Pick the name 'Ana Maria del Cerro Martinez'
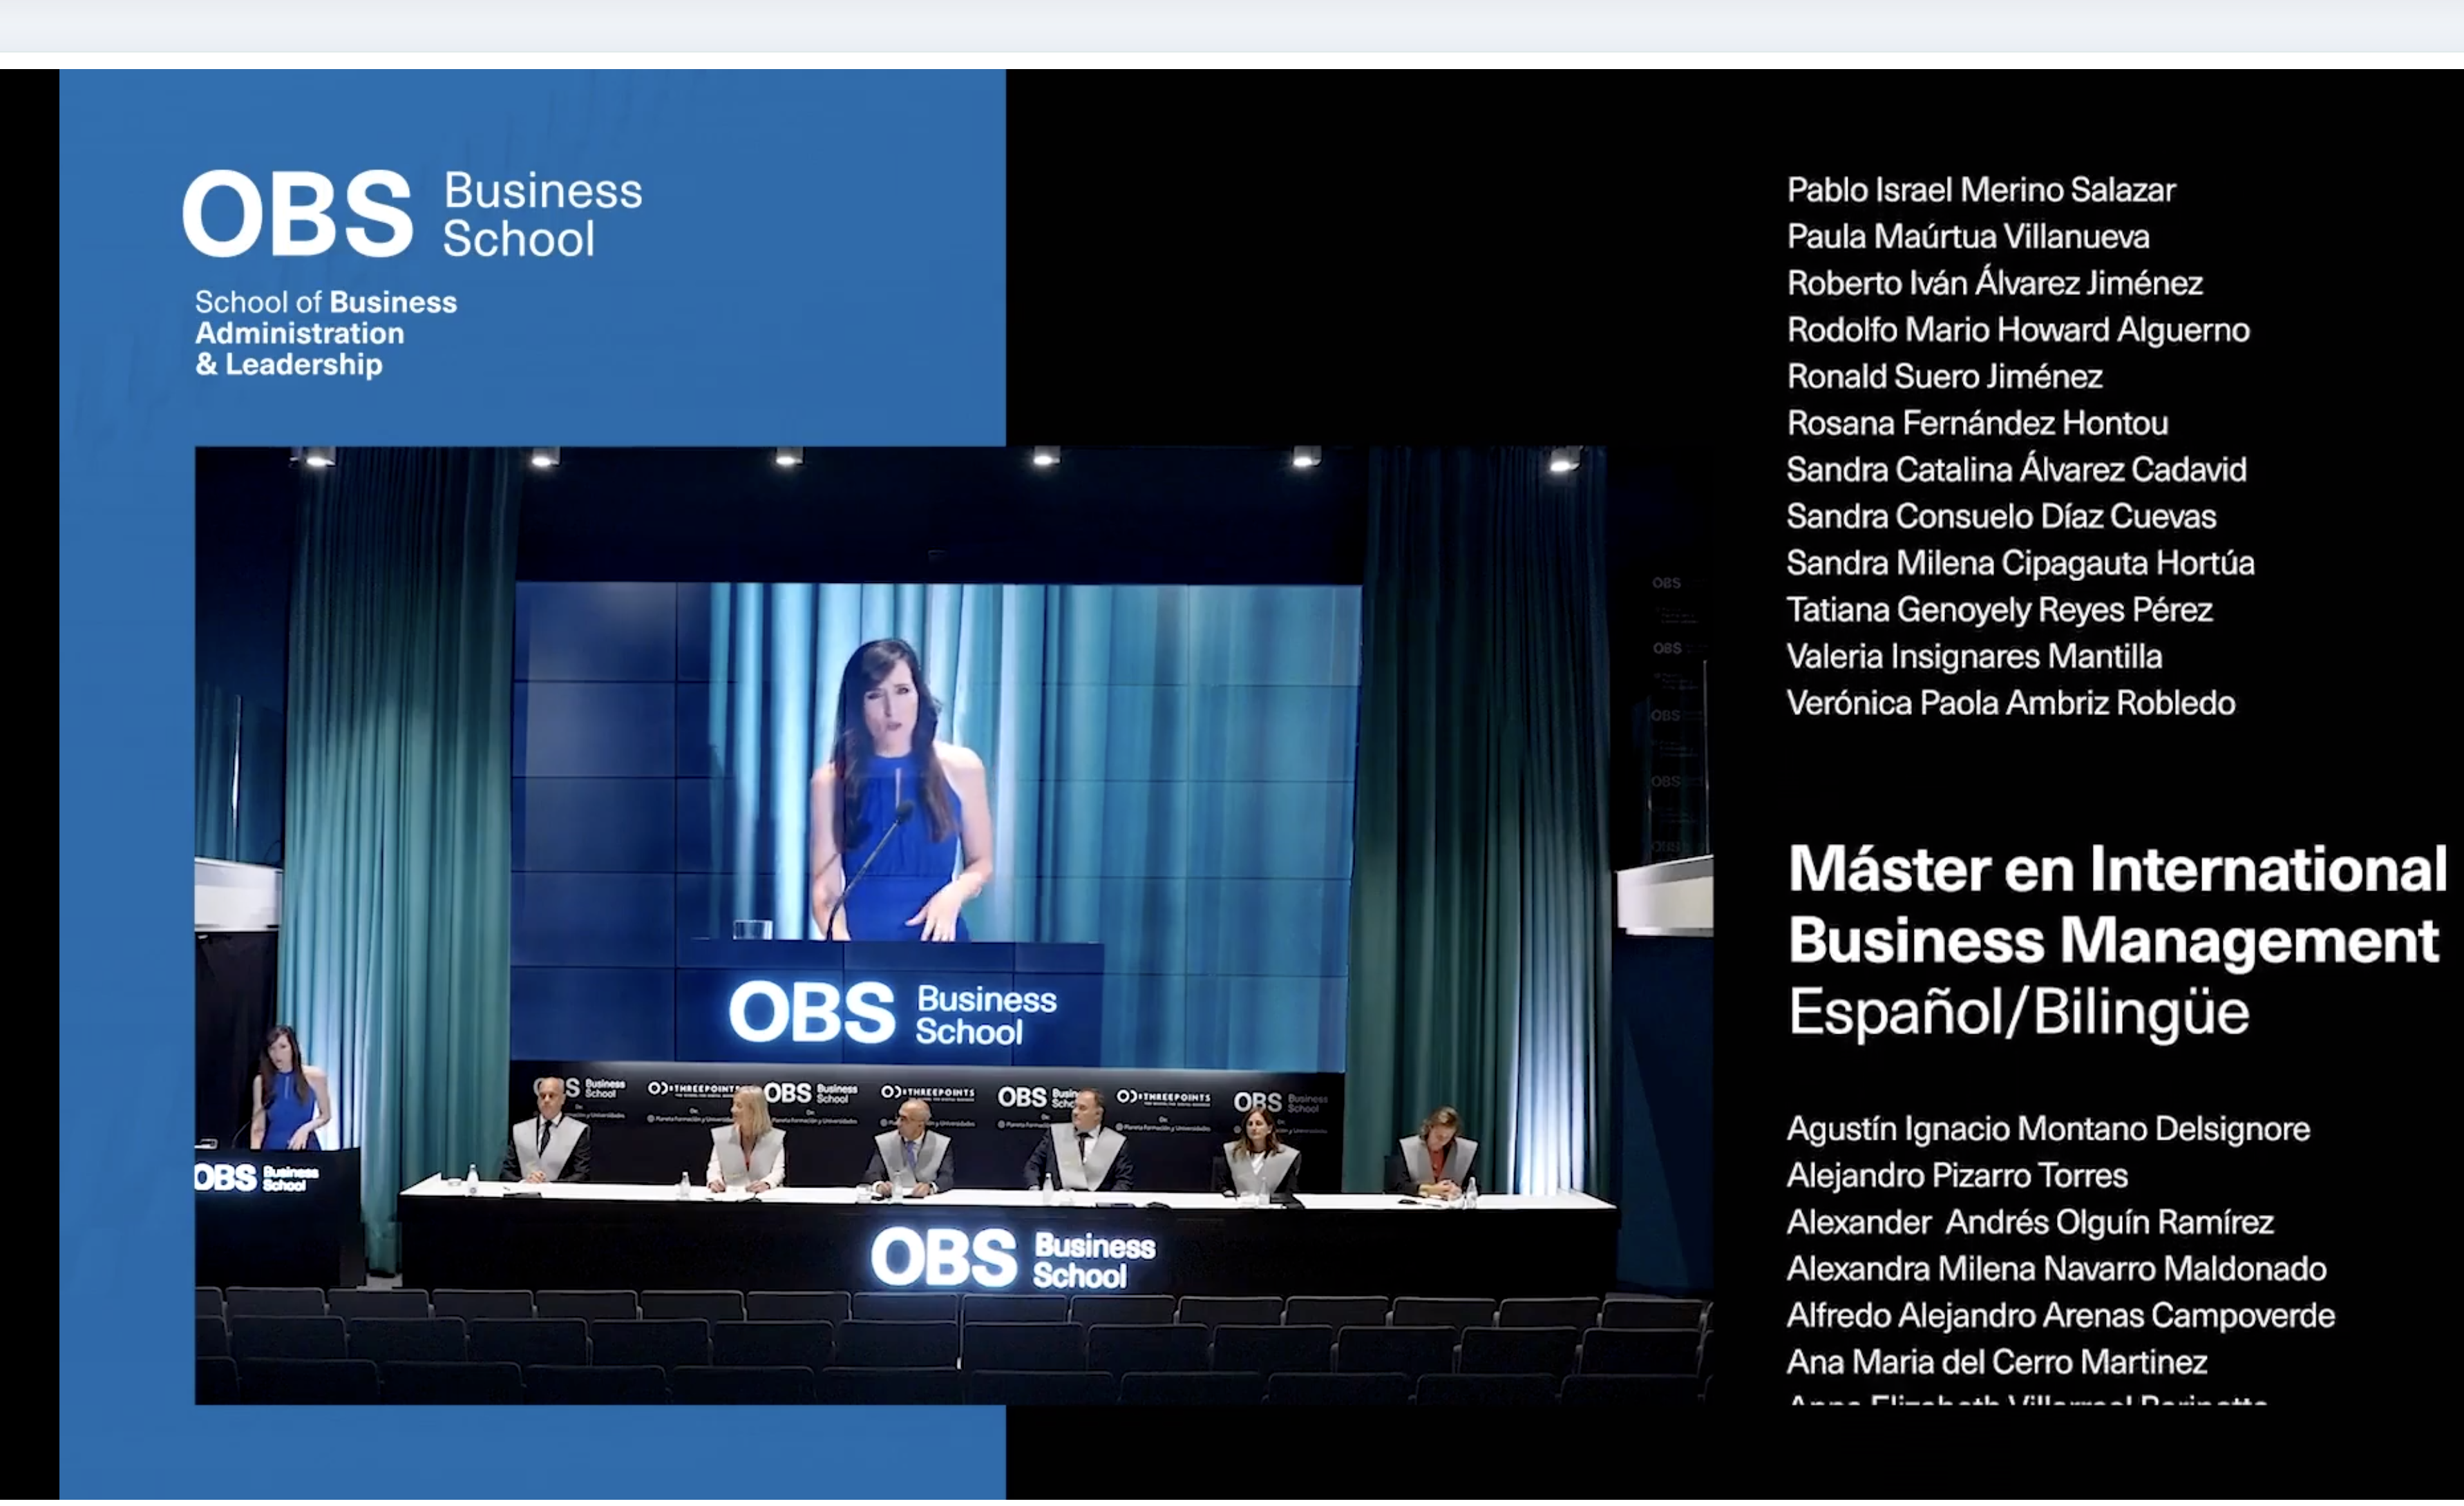The width and height of the screenshot is (2464, 1506). (x=1996, y=1363)
